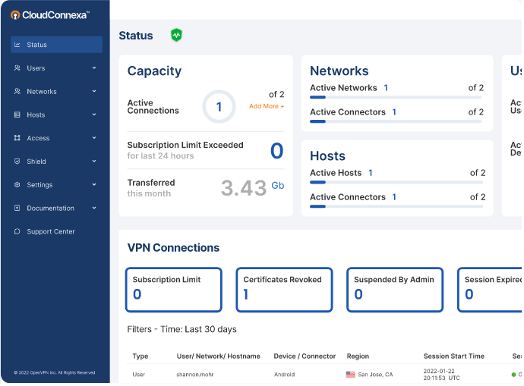Click the Hosts card heading
The height and width of the screenshot is (386, 524).
click(x=327, y=155)
